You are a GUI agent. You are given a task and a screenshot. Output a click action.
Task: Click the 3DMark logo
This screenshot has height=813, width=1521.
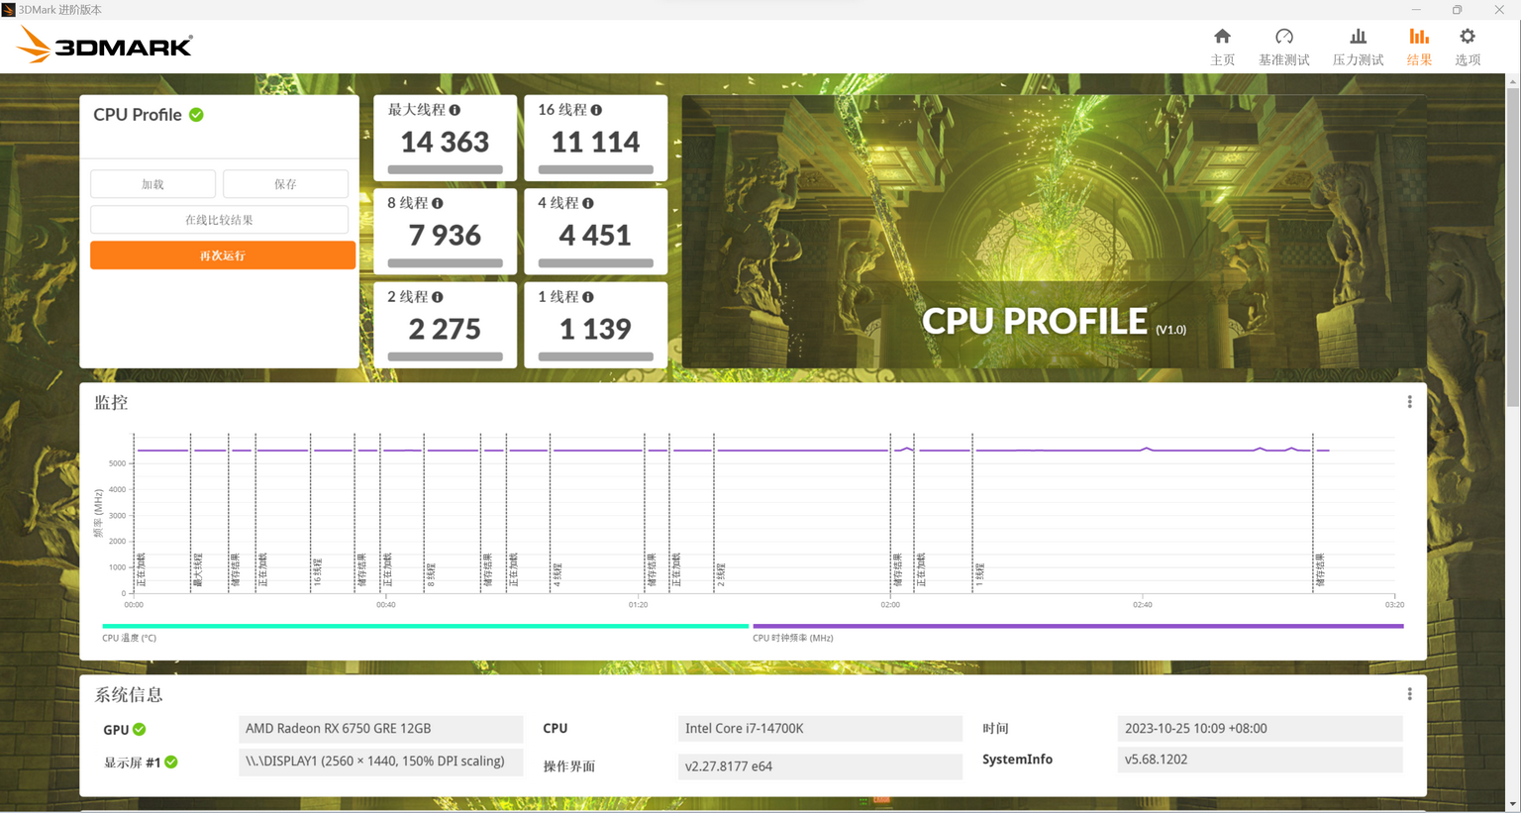pyautogui.click(x=104, y=45)
